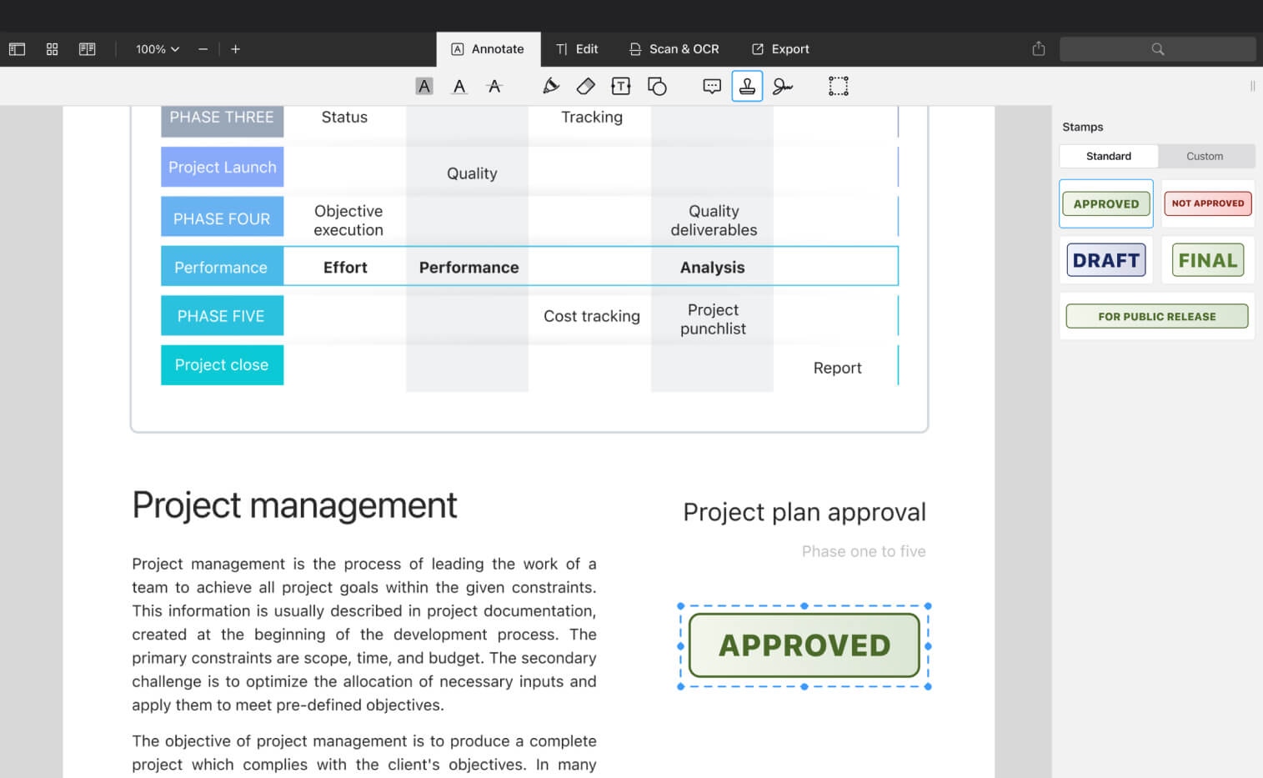Screen dimensions: 1263x778
Task: Activate the strikethrough text tool
Action: [494, 86]
